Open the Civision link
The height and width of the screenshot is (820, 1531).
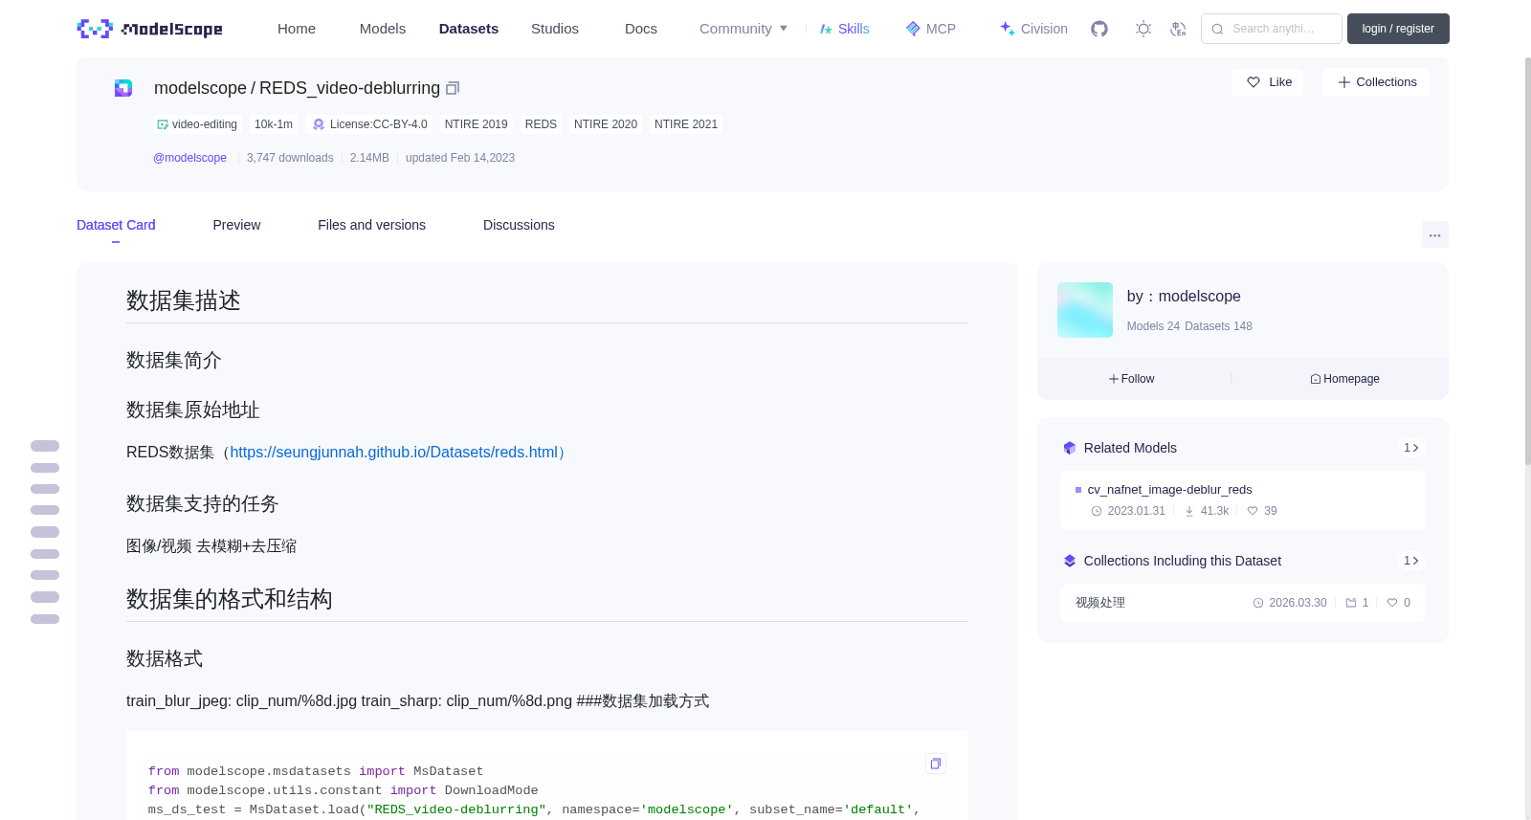(x=1033, y=29)
